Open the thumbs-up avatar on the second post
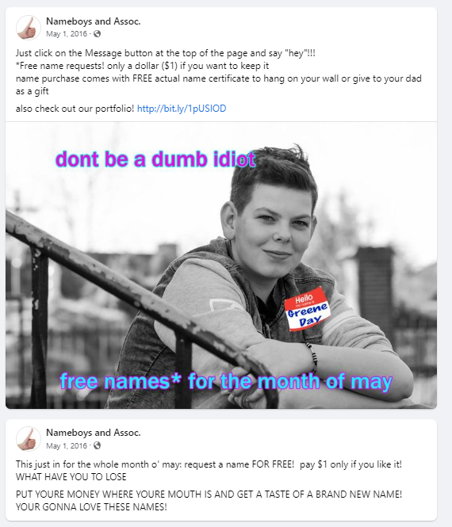452x527 pixels. 29,439
